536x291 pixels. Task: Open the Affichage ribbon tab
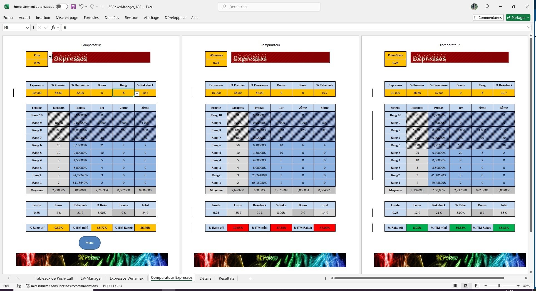pyautogui.click(x=152, y=17)
